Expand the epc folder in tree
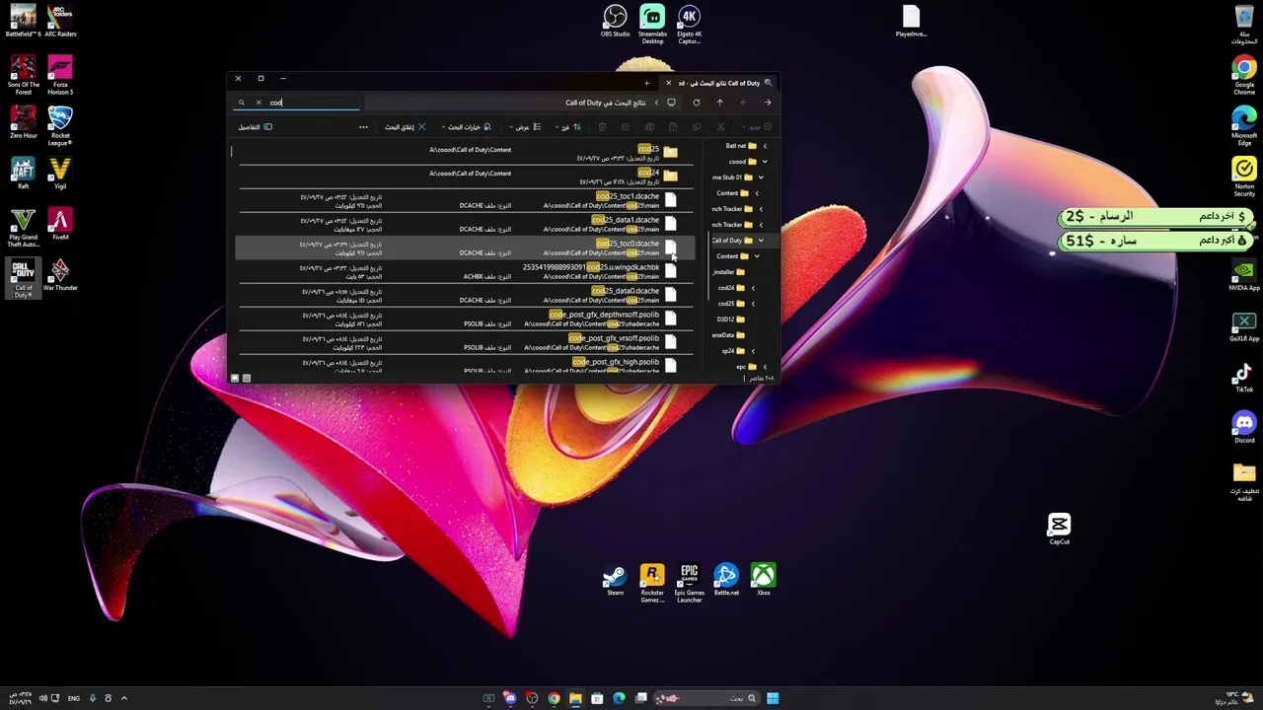 pos(764,367)
